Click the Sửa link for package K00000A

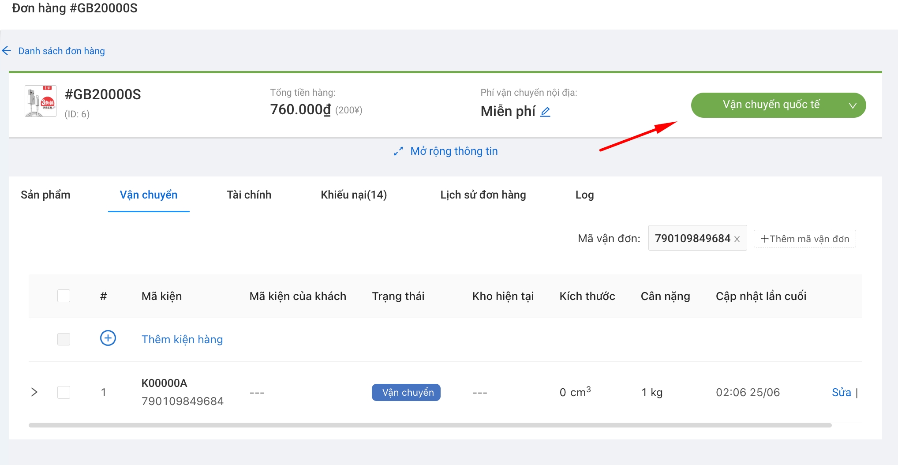click(x=841, y=392)
